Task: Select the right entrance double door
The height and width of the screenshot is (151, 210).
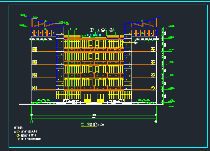Action: 100,98
